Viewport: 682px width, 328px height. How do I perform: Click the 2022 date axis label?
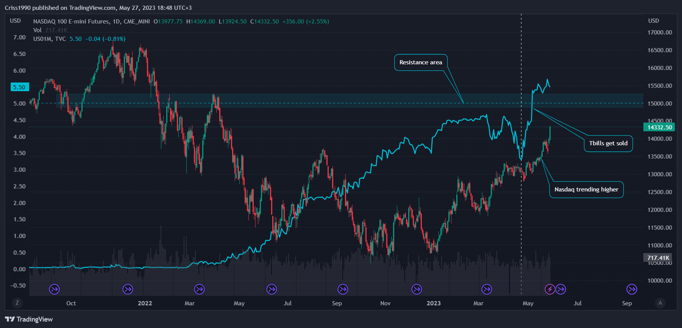145,303
